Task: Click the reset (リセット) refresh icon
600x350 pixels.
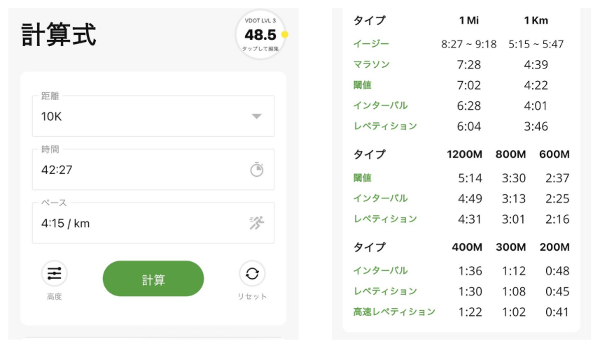Action: pos(252,275)
